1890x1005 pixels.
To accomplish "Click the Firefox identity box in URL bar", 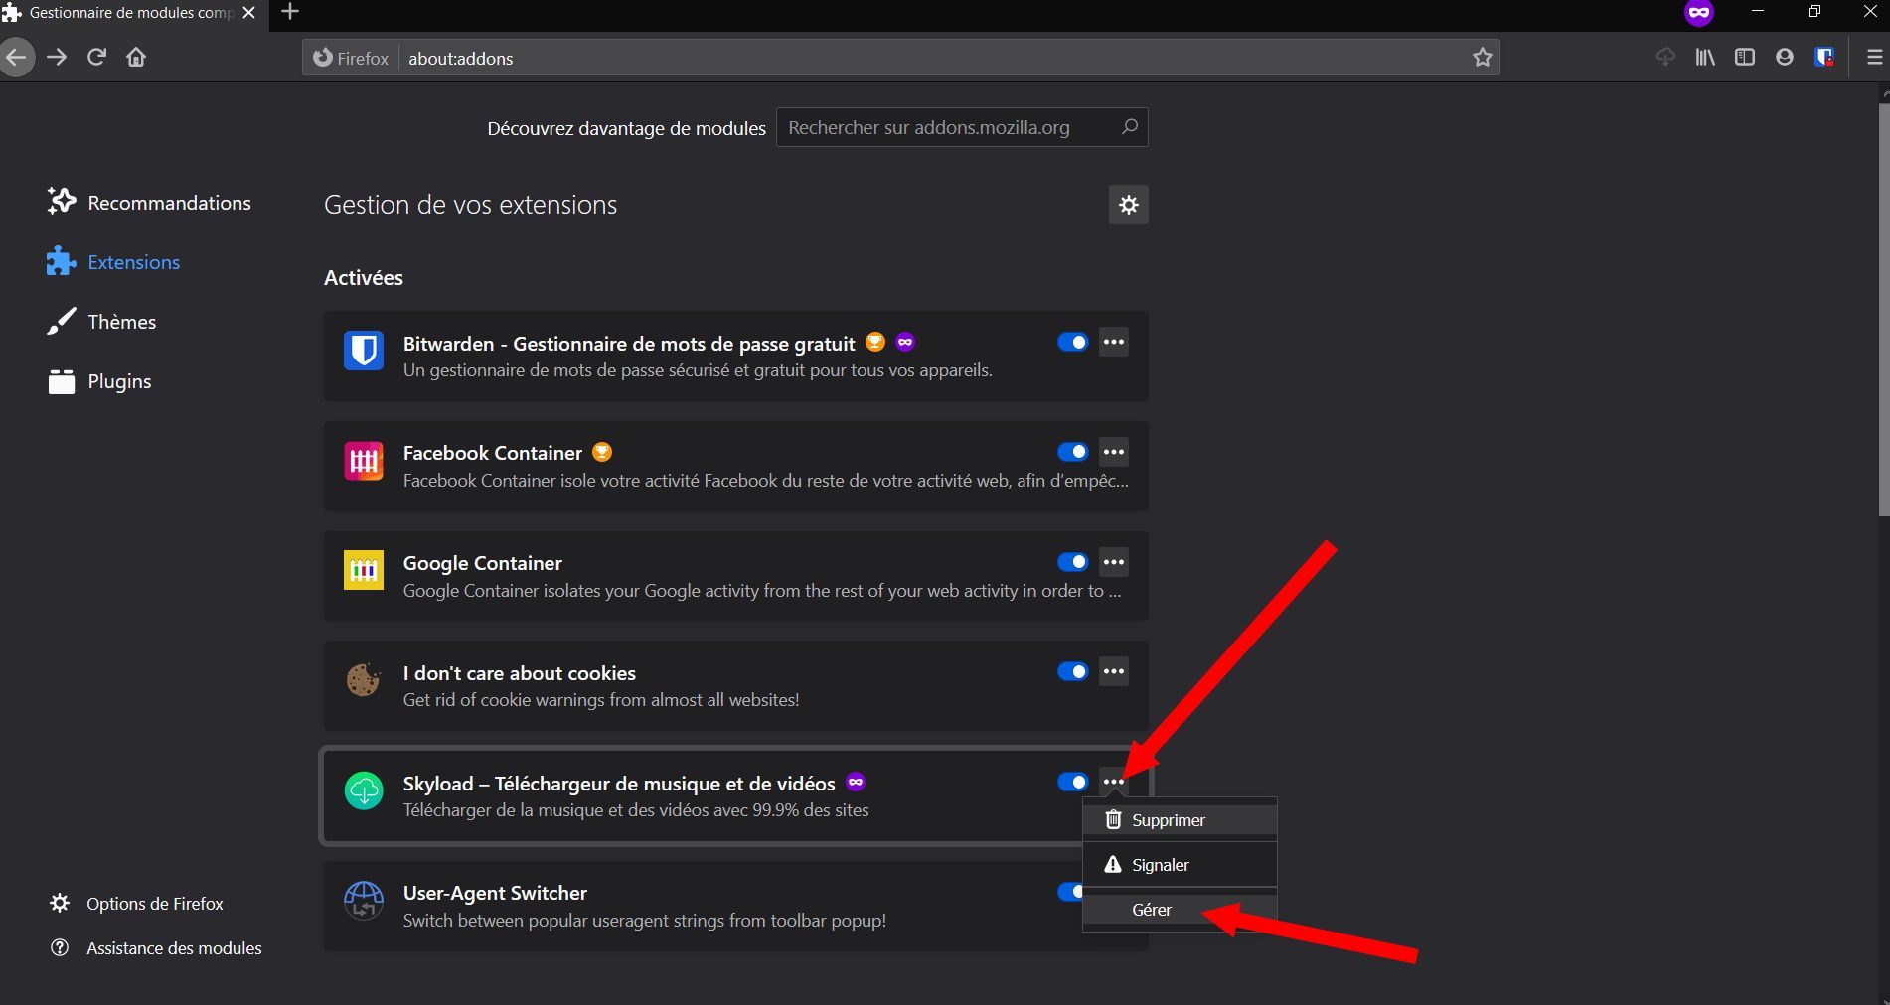I will coord(351,58).
